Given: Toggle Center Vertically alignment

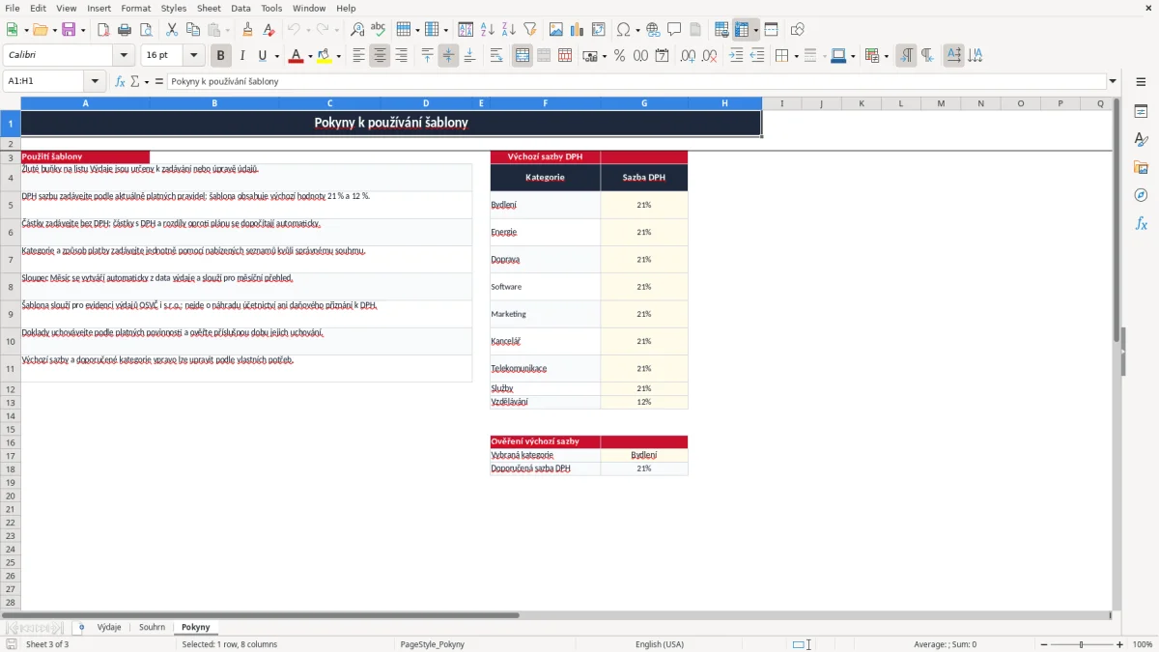Looking at the screenshot, I should 448,56.
